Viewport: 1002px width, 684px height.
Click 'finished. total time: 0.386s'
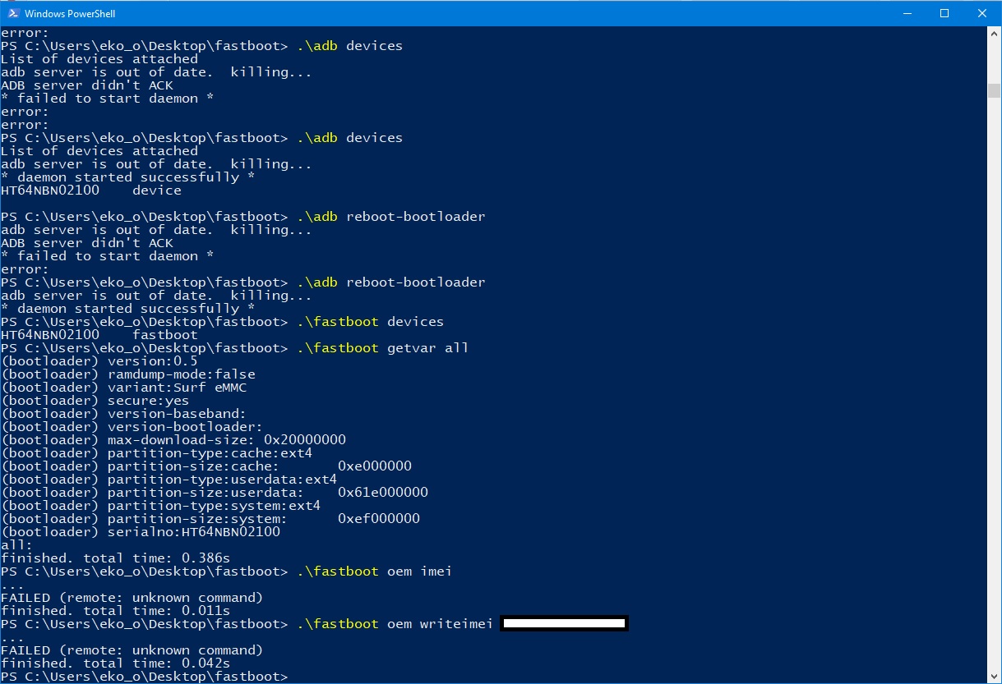pyautogui.click(x=116, y=558)
